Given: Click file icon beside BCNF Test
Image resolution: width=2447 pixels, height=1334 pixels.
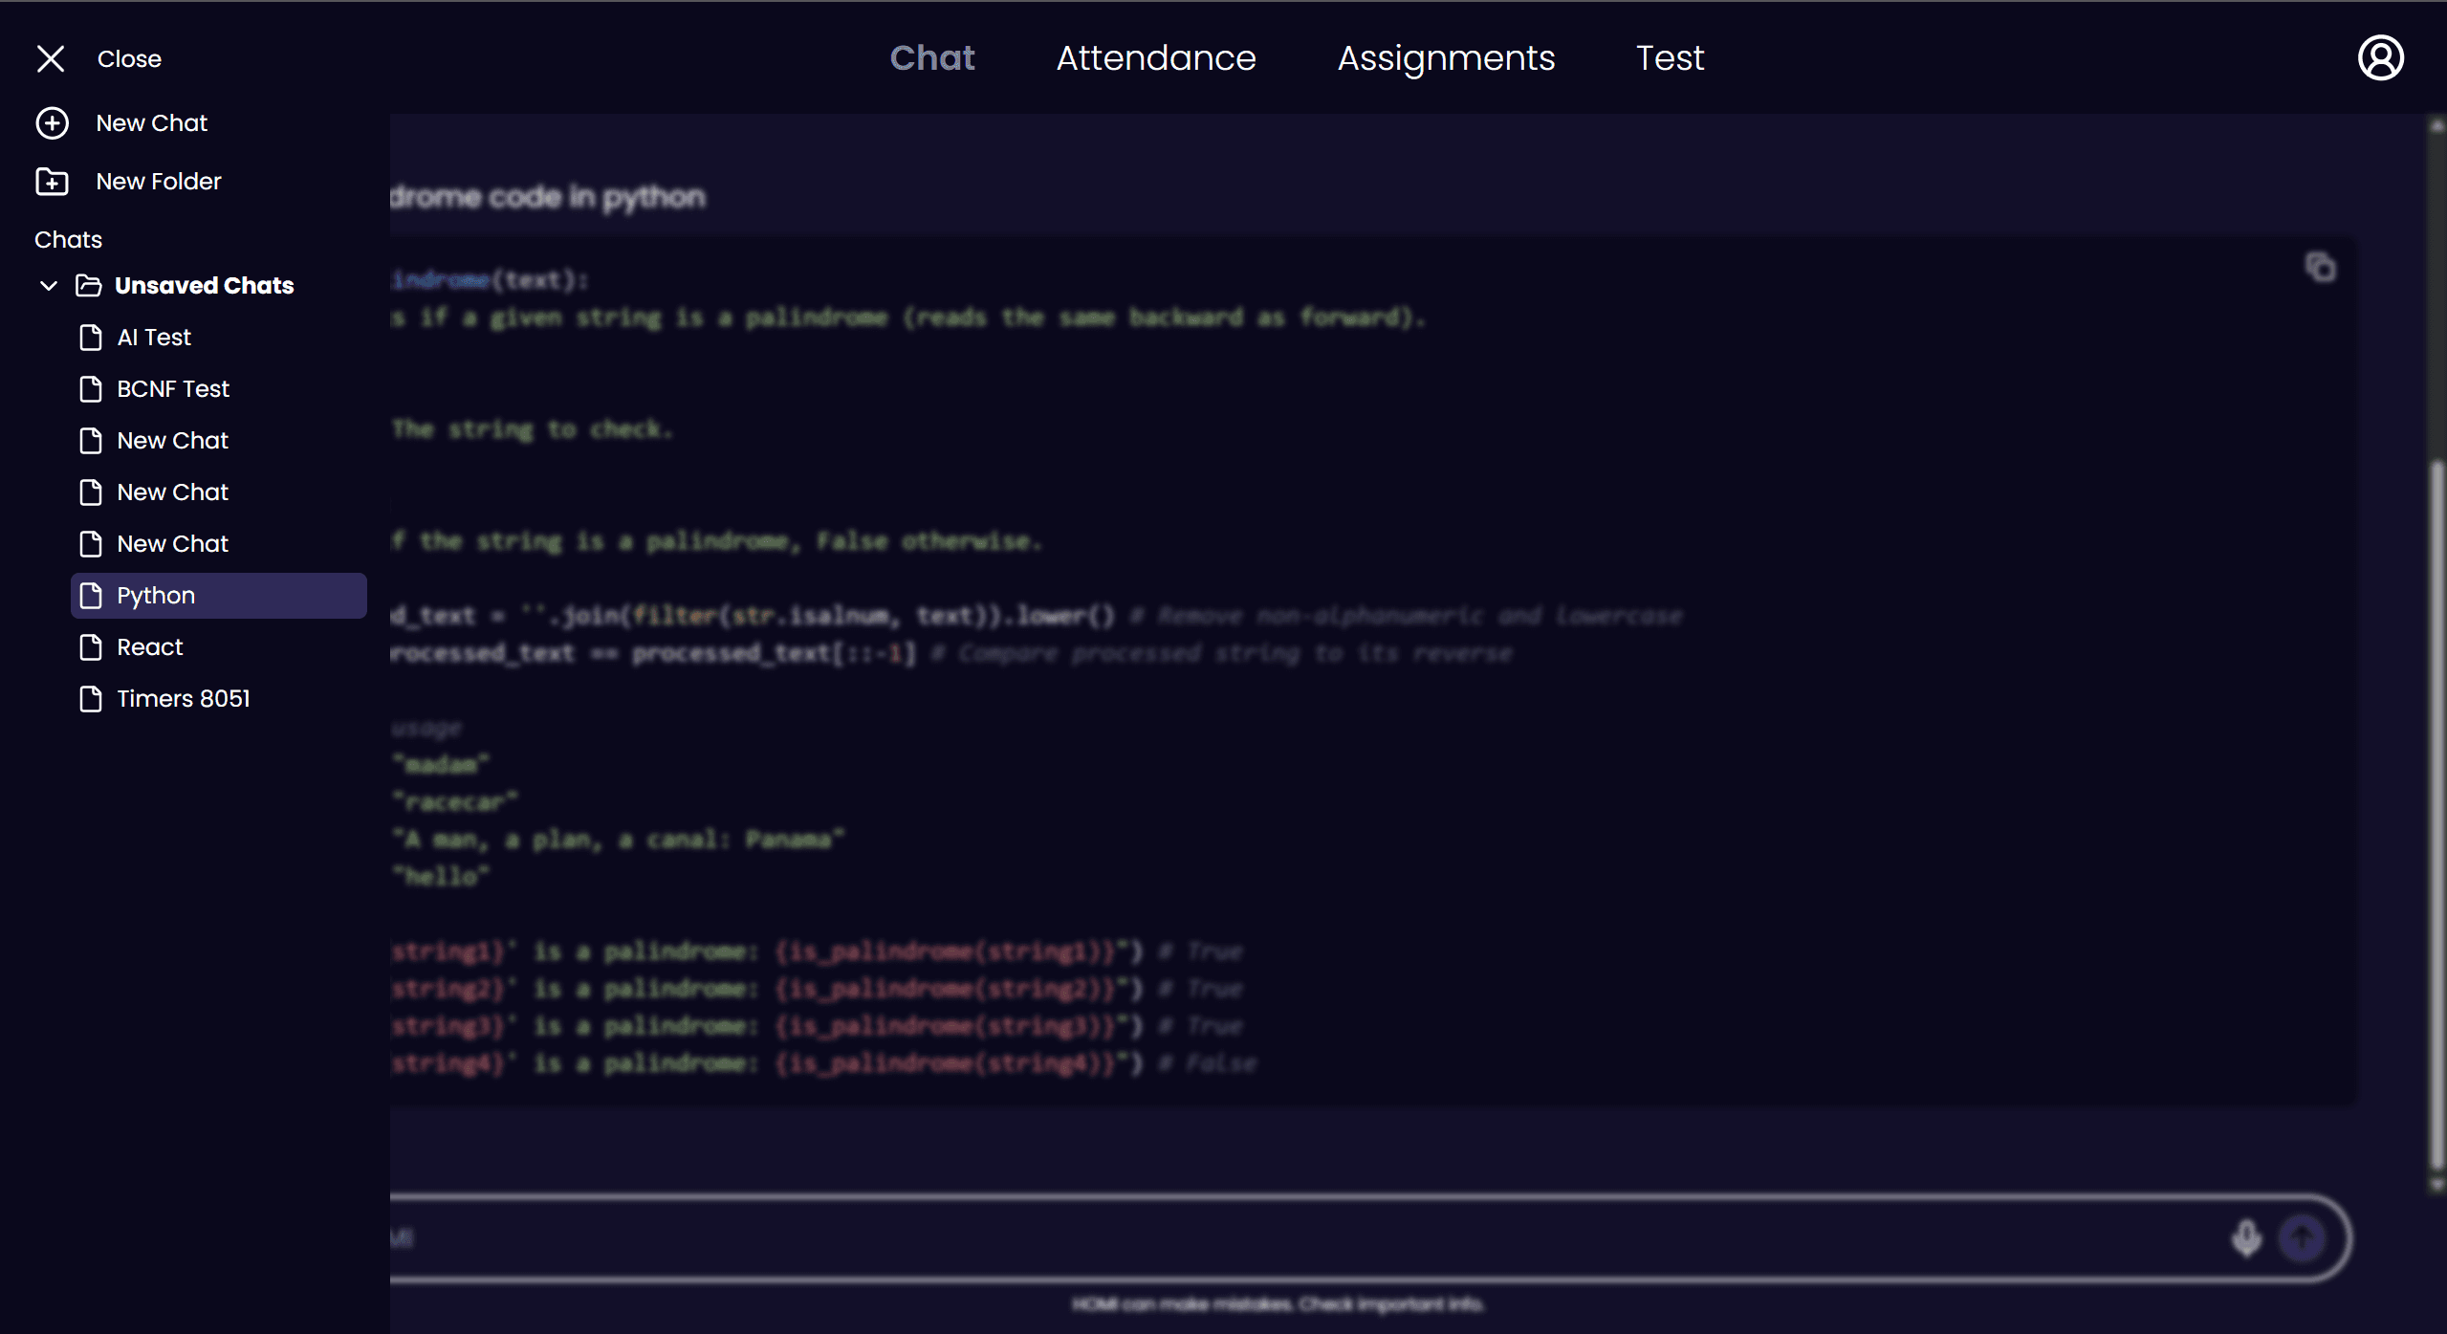Looking at the screenshot, I should click(x=91, y=389).
